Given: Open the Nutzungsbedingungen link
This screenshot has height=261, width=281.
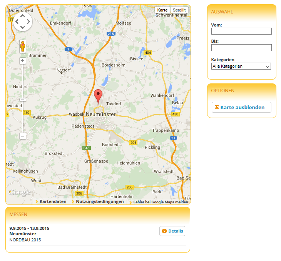Looking at the screenshot, I should (100, 201).
